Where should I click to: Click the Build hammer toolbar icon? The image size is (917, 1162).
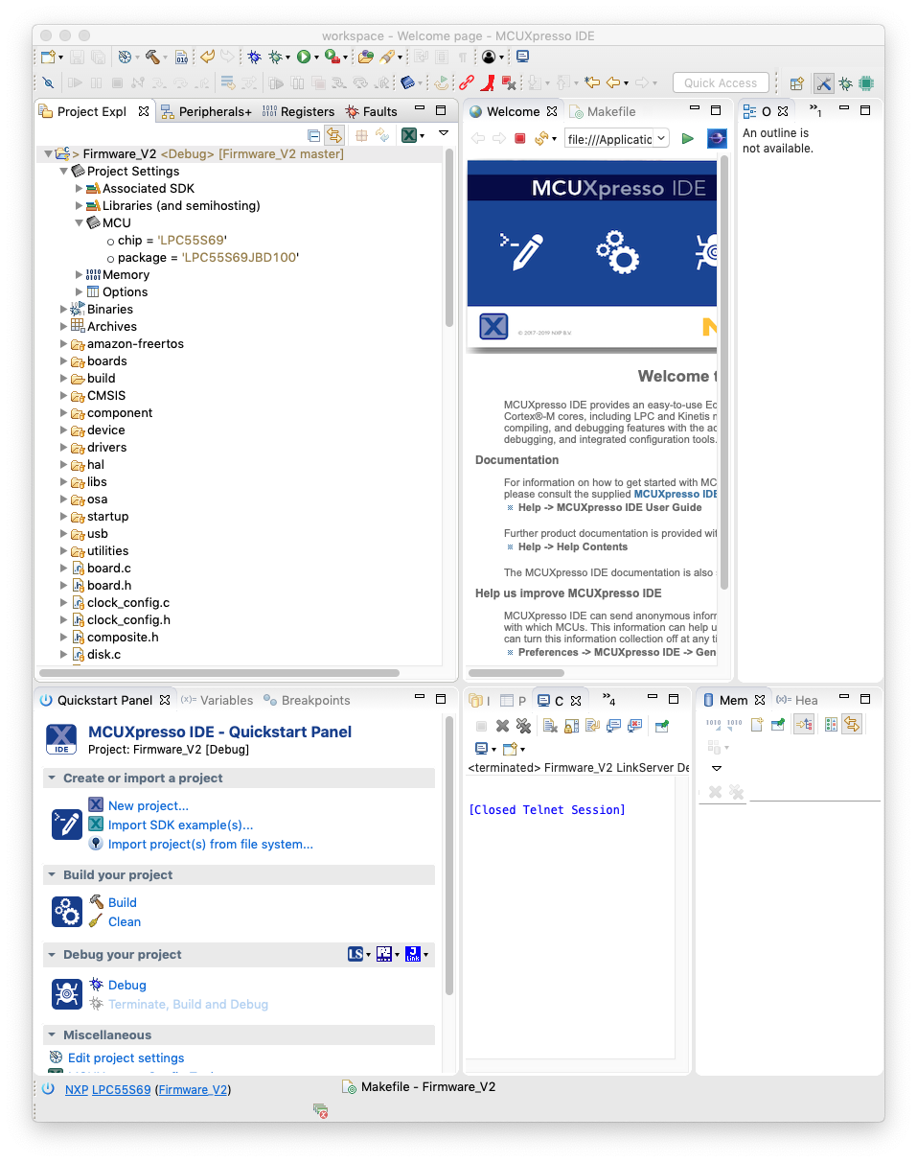151,58
